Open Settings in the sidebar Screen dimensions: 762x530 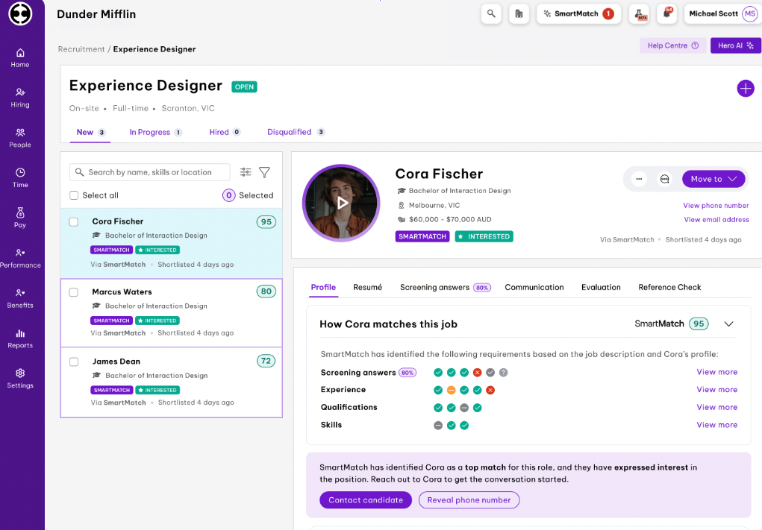pyautogui.click(x=20, y=379)
